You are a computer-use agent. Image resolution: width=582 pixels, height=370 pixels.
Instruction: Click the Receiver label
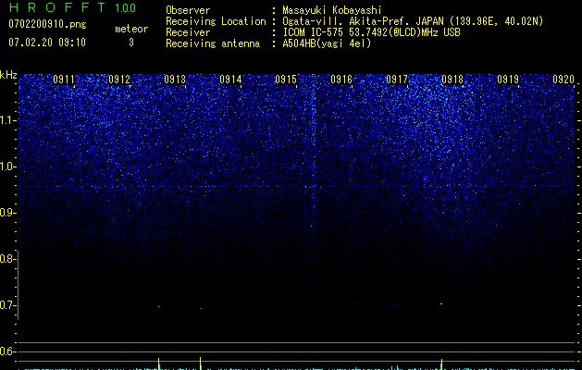point(188,32)
